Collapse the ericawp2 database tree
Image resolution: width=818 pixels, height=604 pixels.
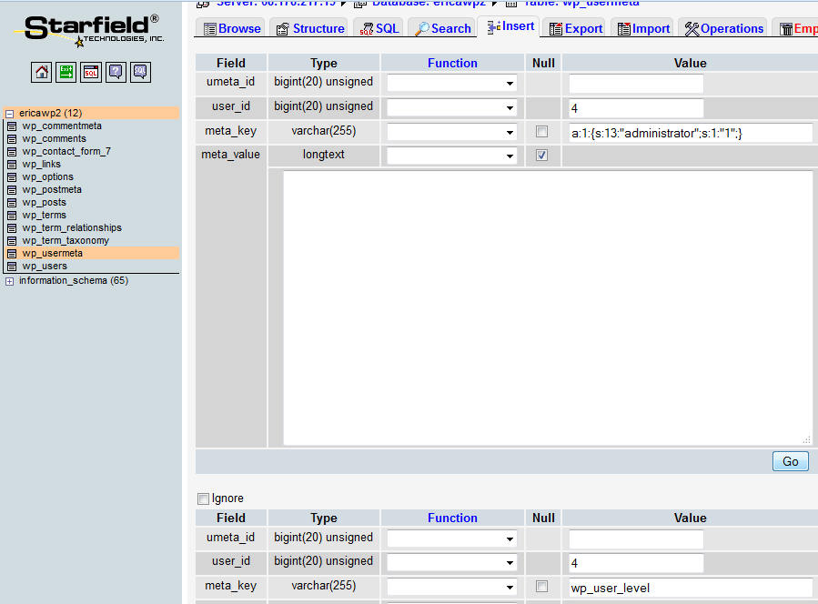coord(9,114)
